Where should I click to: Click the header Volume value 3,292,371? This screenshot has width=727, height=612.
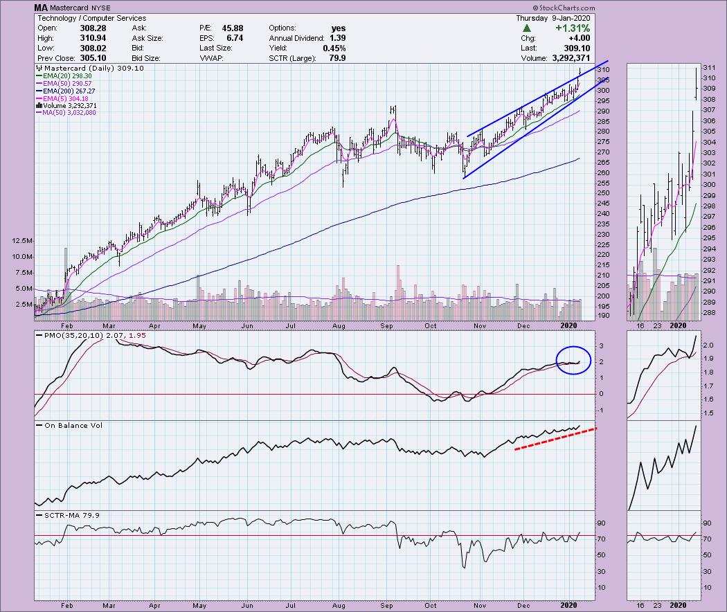pos(571,58)
